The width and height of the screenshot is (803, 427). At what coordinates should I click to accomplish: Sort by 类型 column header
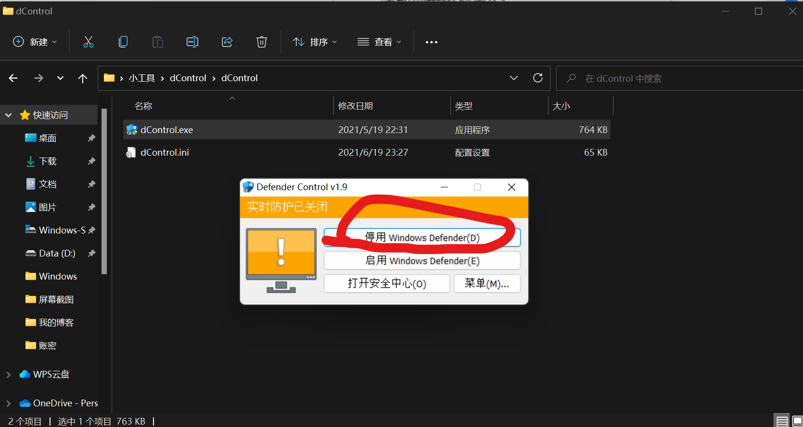[464, 106]
